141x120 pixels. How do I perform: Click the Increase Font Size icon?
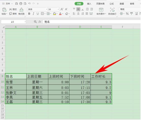point(62,9)
